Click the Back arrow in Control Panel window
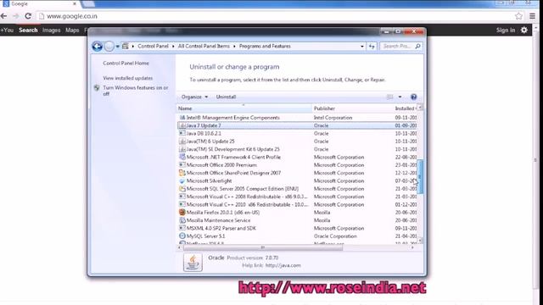The height and width of the screenshot is (305, 543). click(x=97, y=47)
